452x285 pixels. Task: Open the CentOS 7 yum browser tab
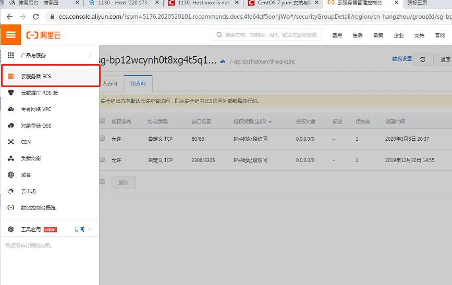(284, 3)
